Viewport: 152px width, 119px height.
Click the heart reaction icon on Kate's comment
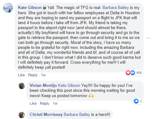click(128, 73)
